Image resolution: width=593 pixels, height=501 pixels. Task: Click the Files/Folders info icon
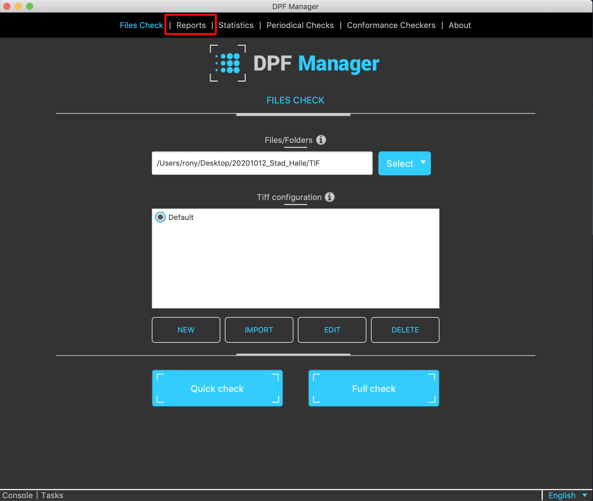[321, 140]
